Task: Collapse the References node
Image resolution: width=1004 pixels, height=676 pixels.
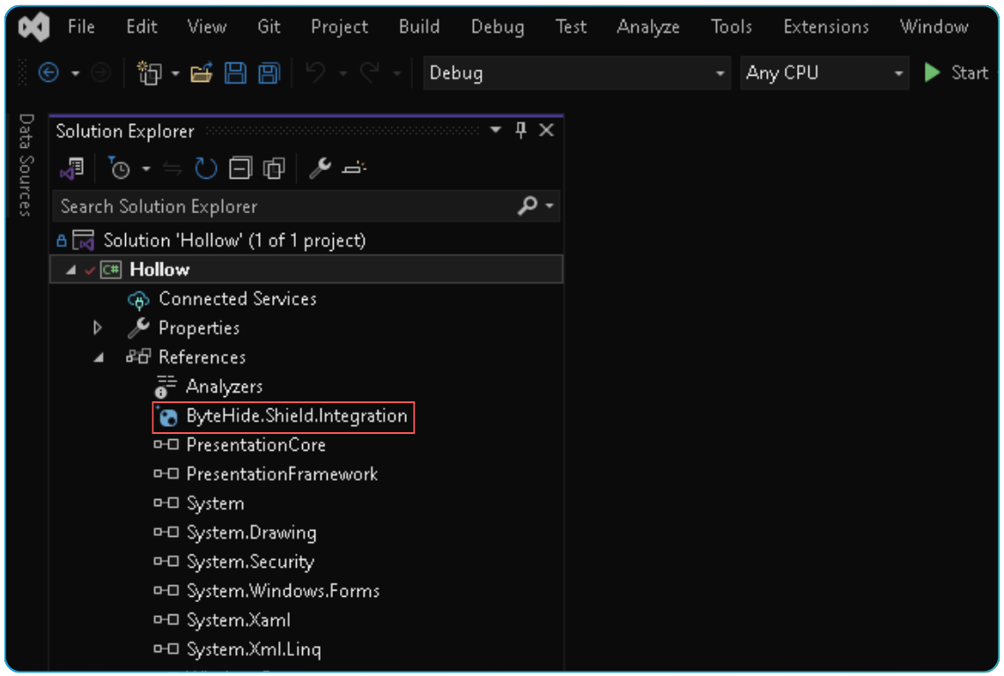Action: click(x=100, y=356)
